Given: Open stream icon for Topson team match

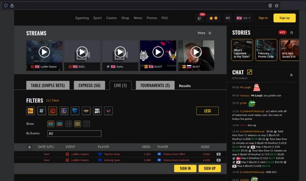Looking at the screenshot, I should click(218, 154).
